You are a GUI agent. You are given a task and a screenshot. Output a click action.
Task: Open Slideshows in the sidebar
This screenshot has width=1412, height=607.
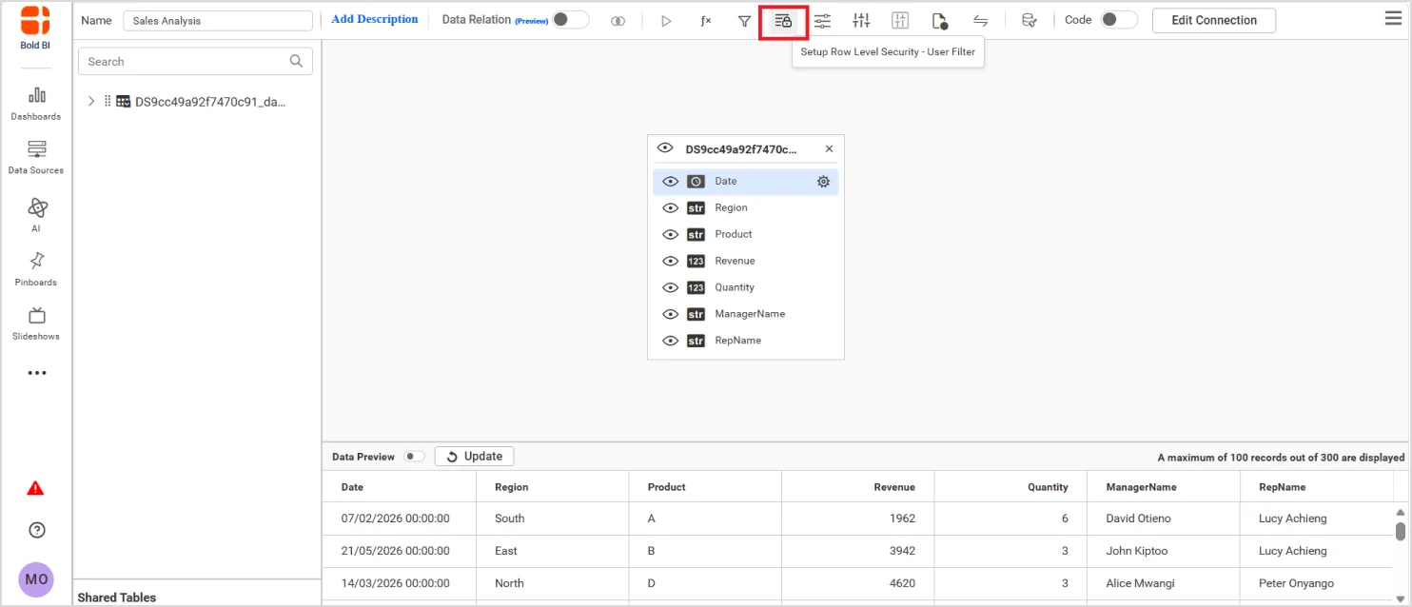[36, 323]
